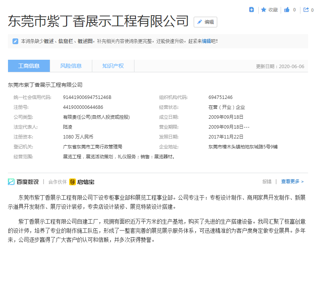Click the 报错 report error link

[267, 181]
